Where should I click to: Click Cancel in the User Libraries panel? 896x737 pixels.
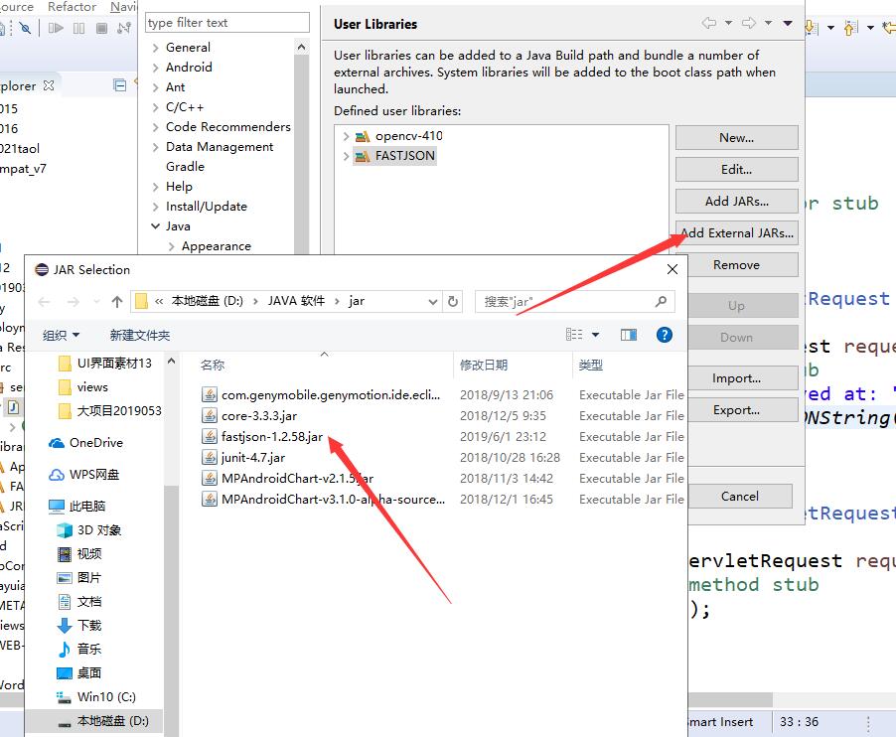(742, 496)
